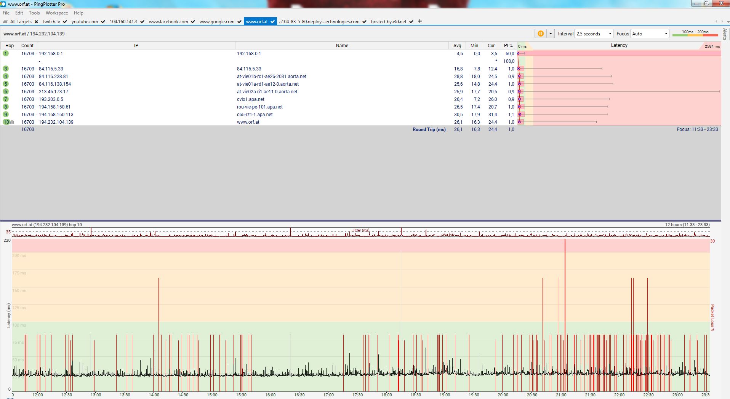The width and height of the screenshot is (730, 399).
Task: Switch to the youtube.com target tab
Action: 85,22
